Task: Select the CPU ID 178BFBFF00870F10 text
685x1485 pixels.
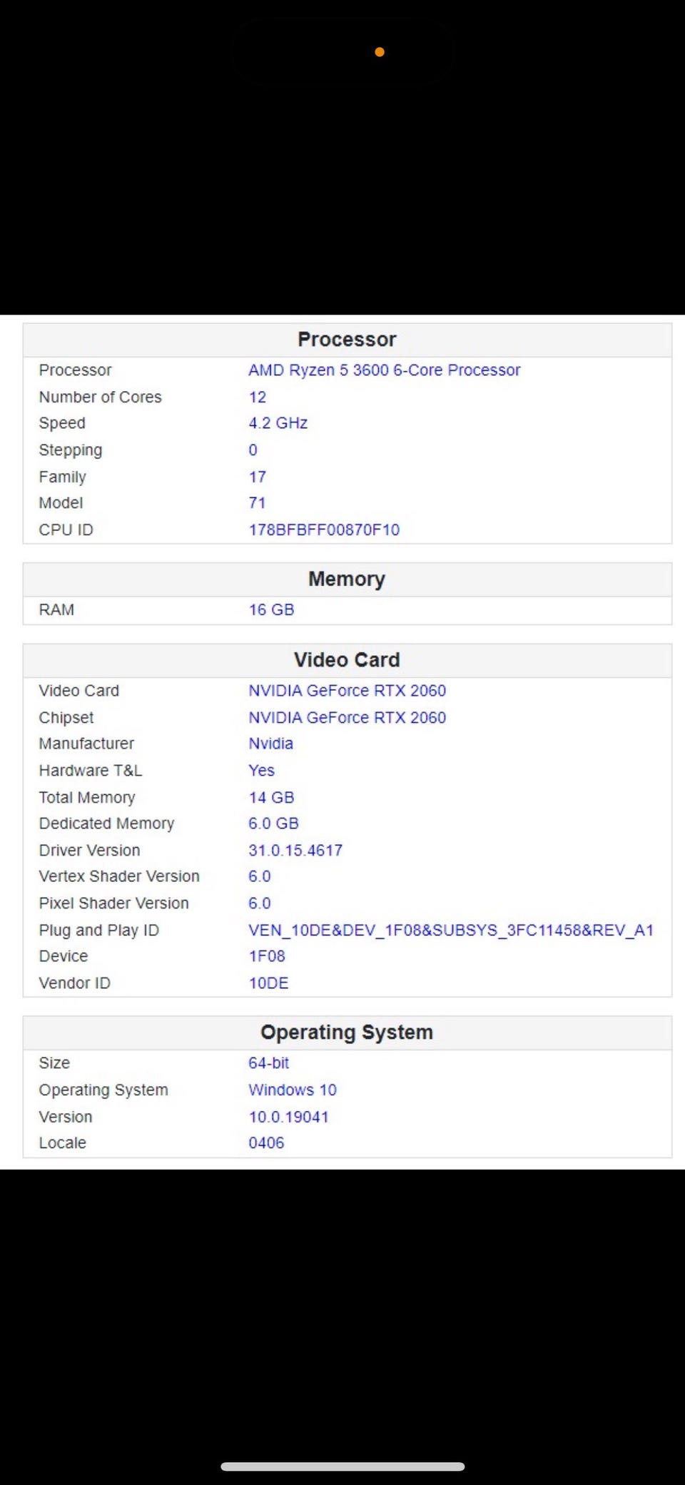Action: tap(324, 529)
